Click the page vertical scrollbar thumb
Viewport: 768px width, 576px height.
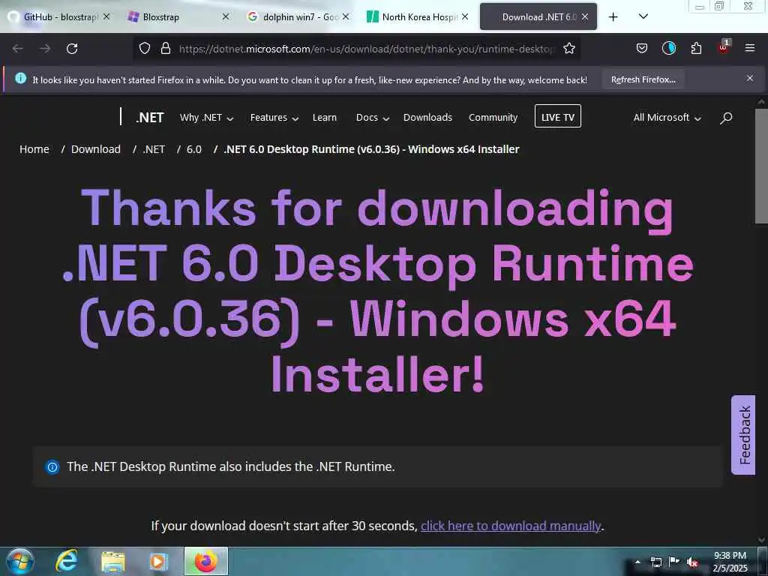tap(762, 166)
